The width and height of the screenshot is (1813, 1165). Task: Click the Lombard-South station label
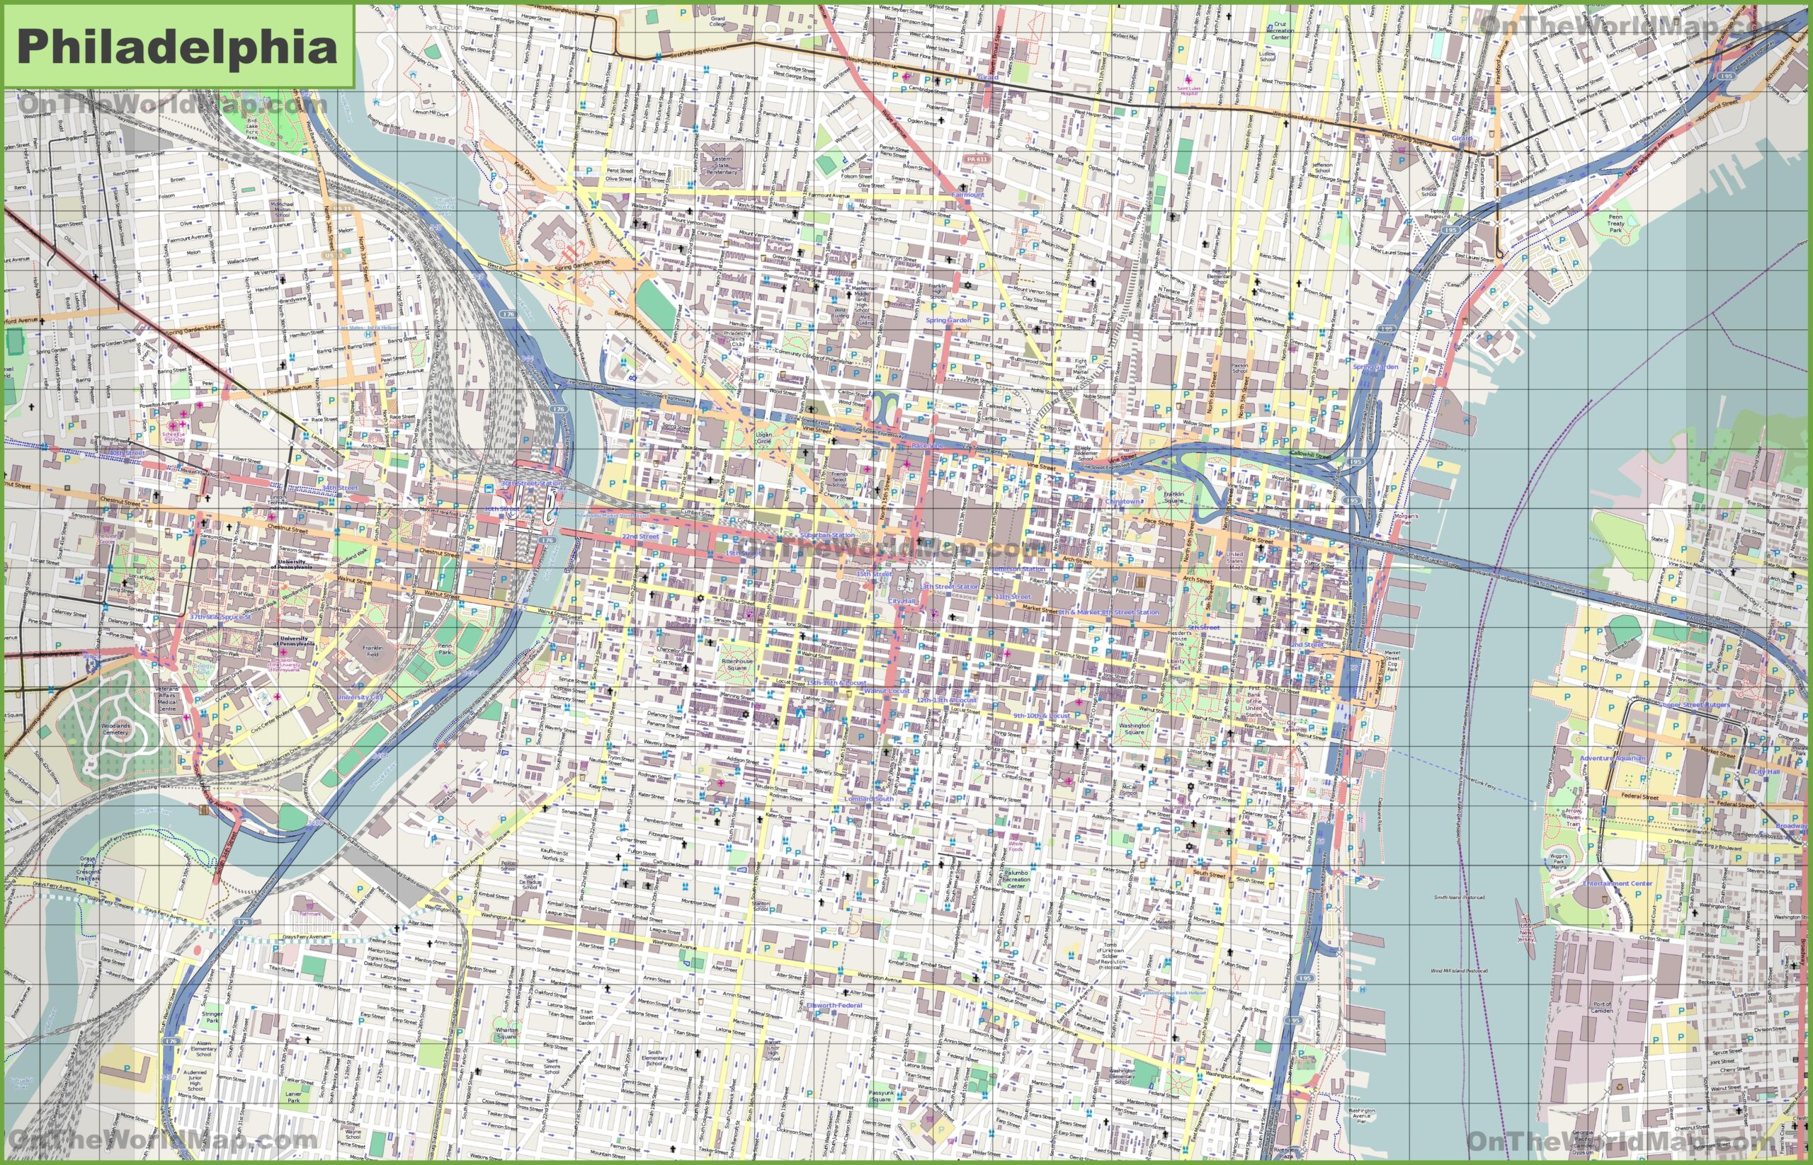pyautogui.click(x=870, y=800)
